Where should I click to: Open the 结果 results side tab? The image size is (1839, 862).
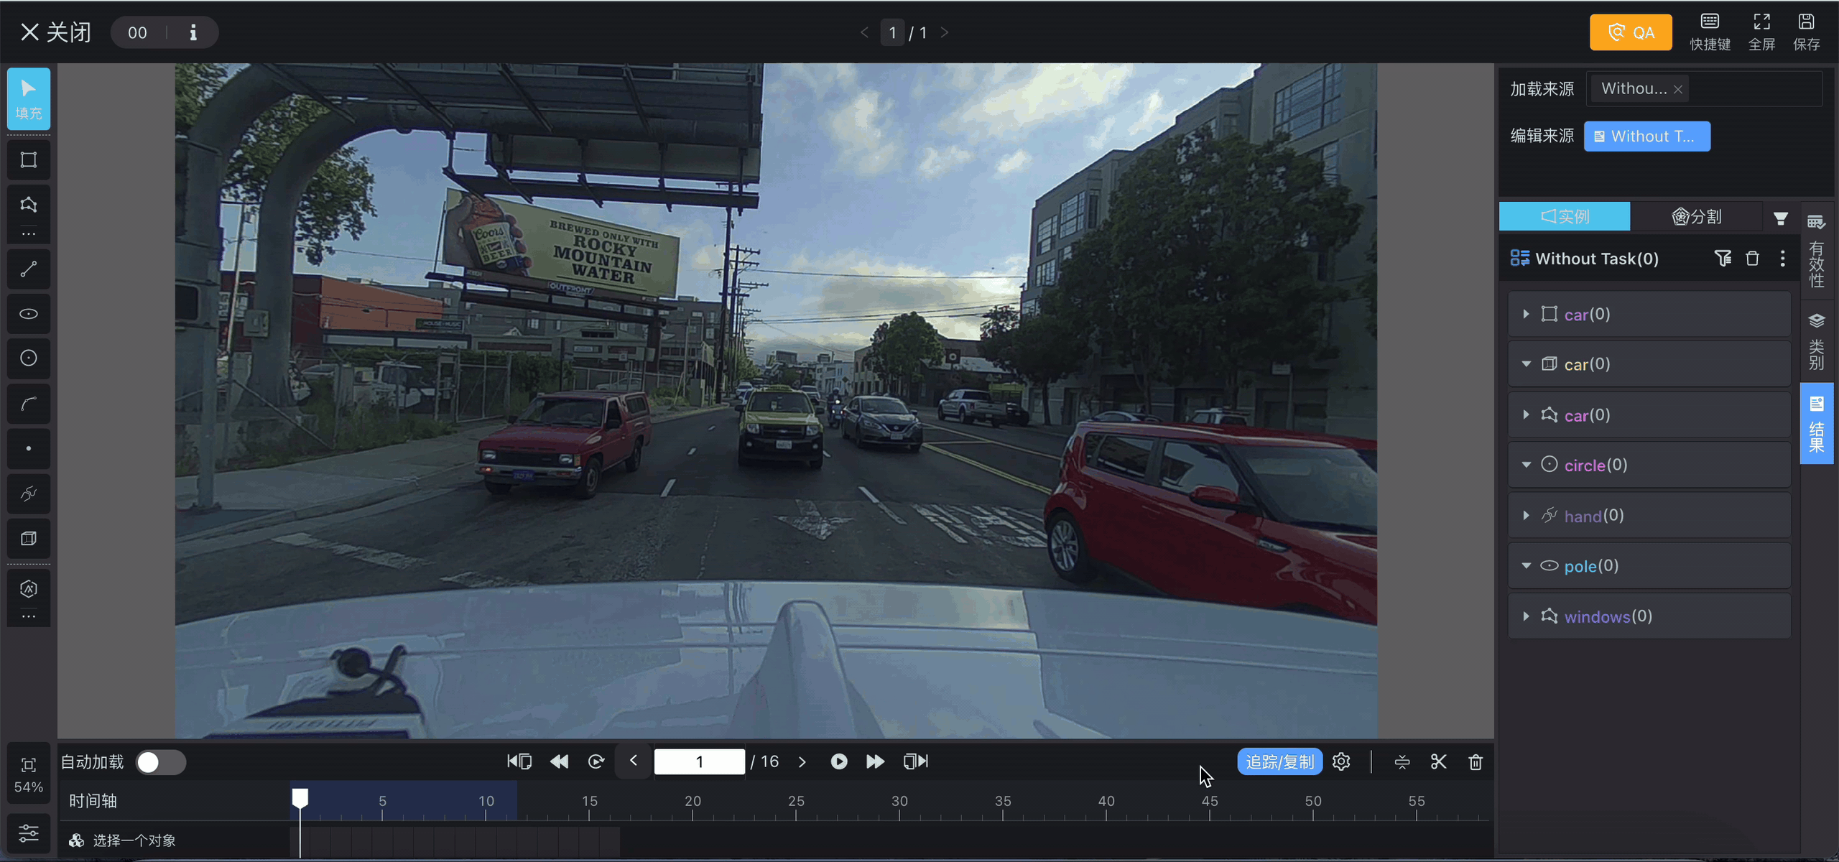point(1817,424)
